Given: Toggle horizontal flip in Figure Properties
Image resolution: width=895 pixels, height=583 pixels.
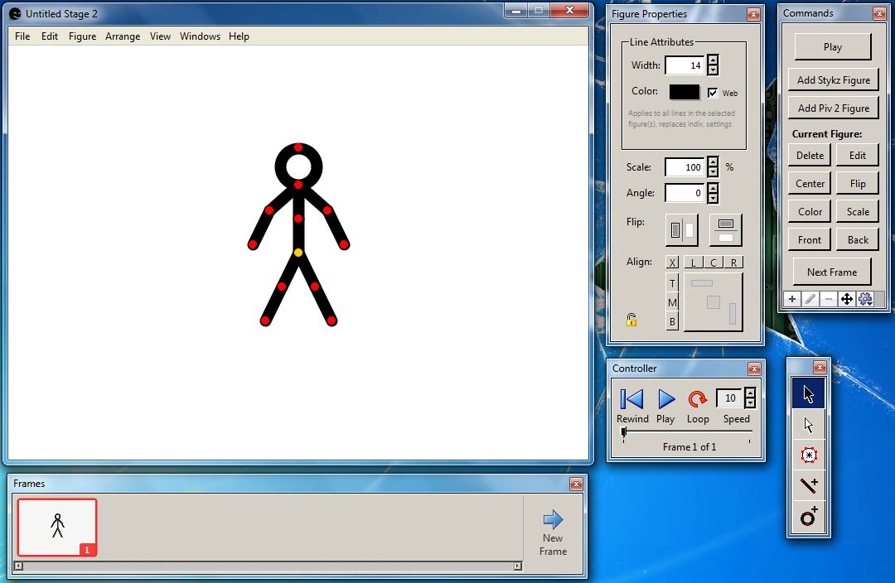Looking at the screenshot, I should [680, 229].
